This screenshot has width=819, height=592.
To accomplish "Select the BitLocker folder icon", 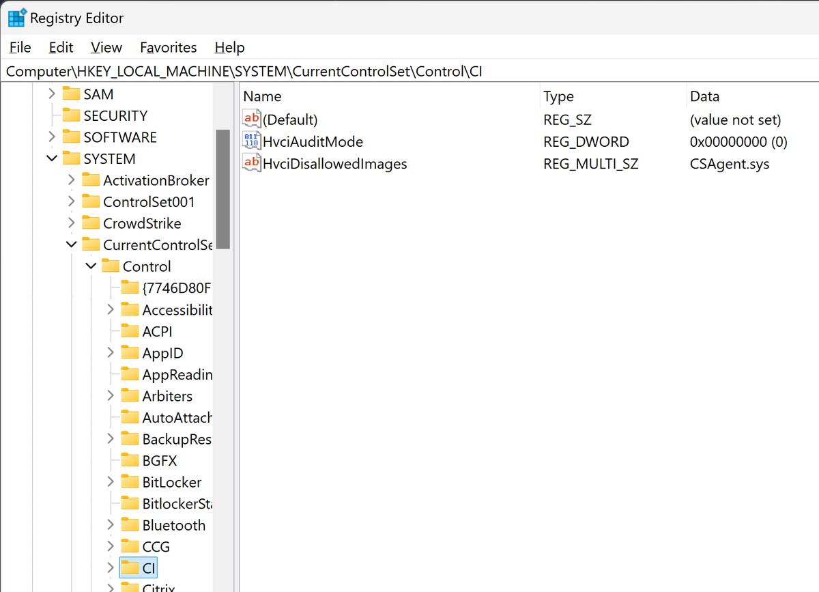I will [x=130, y=482].
